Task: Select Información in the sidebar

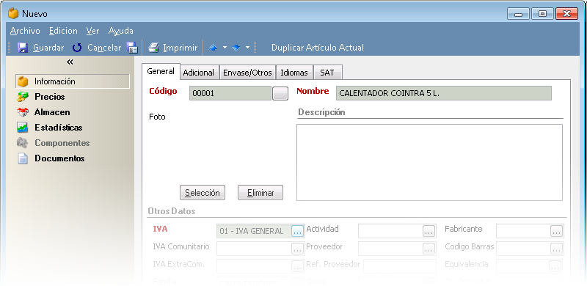Action: 72,81
